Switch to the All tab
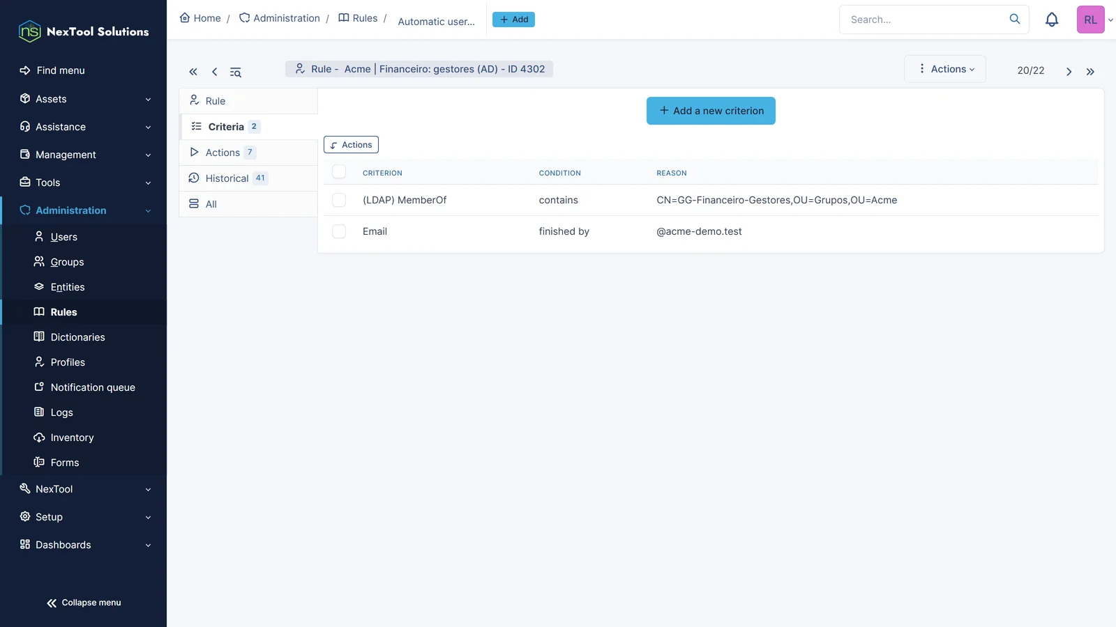This screenshot has width=1116, height=627. [248, 204]
